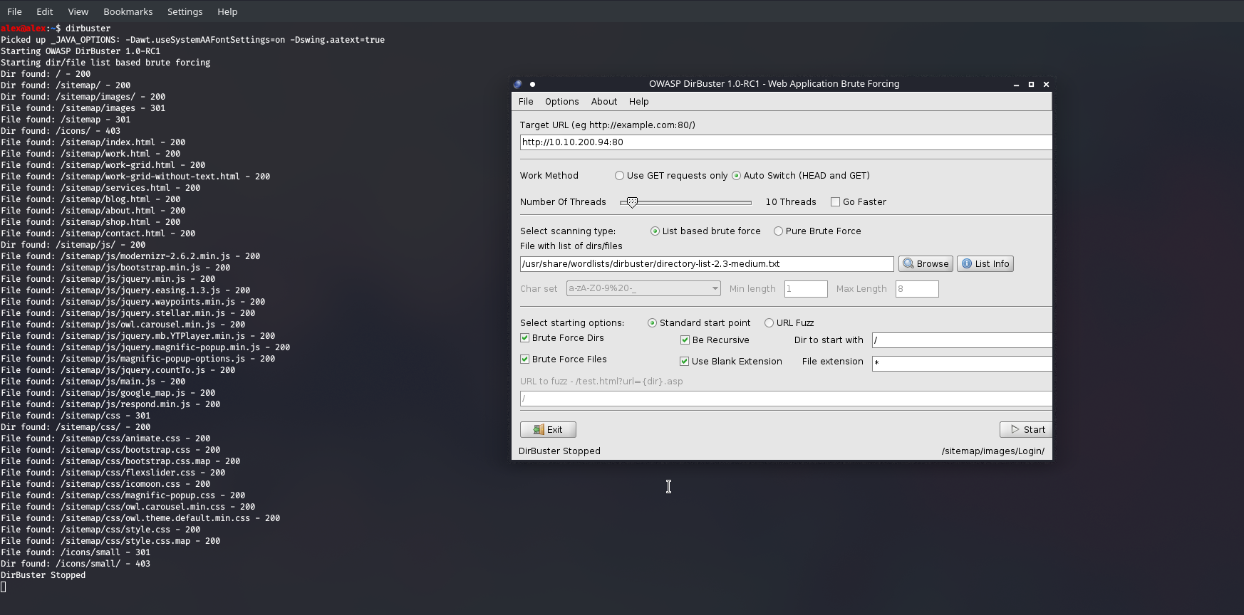This screenshot has height=615, width=1244.
Task: Click the Number Of Threads slider handle
Action: 632,203
